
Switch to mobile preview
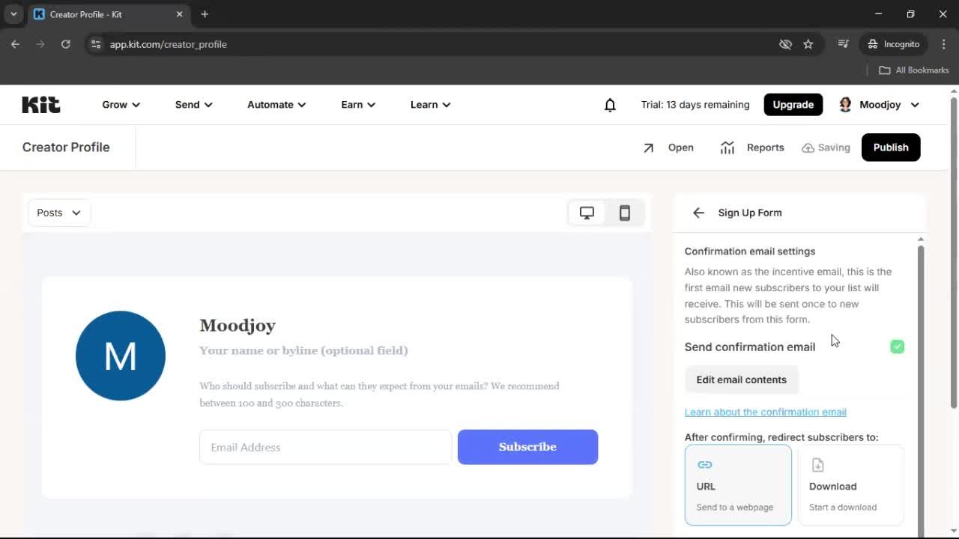click(624, 213)
